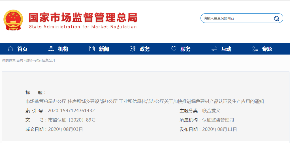Open the 政务 menu item

[145, 49]
